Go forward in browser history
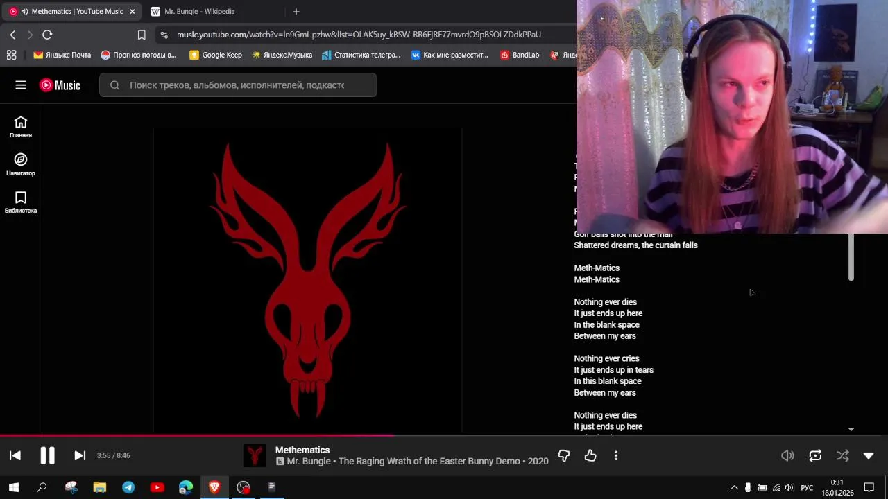This screenshot has width=888, height=499. click(x=30, y=35)
